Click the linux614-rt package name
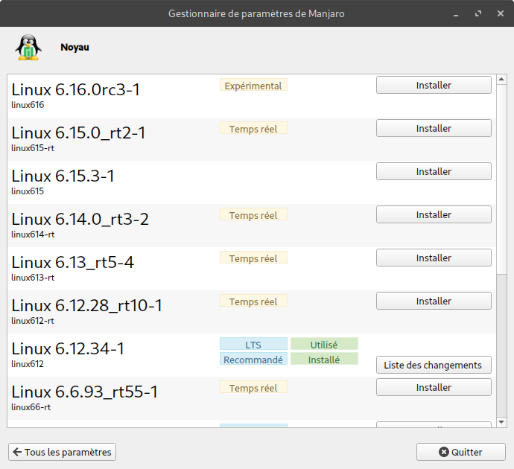The image size is (514, 469). click(33, 234)
